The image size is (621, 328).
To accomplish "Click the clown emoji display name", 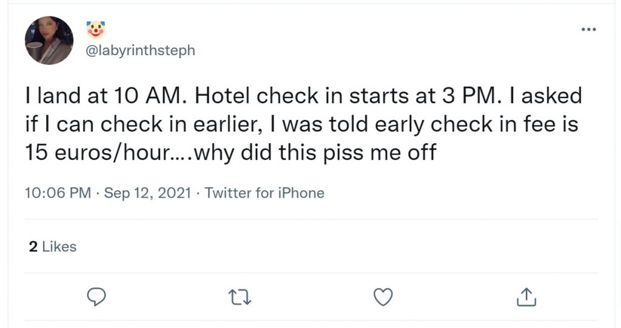I will coord(95,30).
